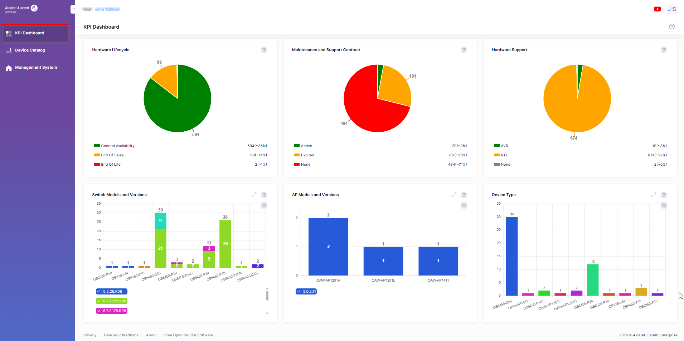The width and height of the screenshot is (684, 341).
Task: Collapse sidebar with the back arrow button
Action: pyautogui.click(x=74, y=9)
